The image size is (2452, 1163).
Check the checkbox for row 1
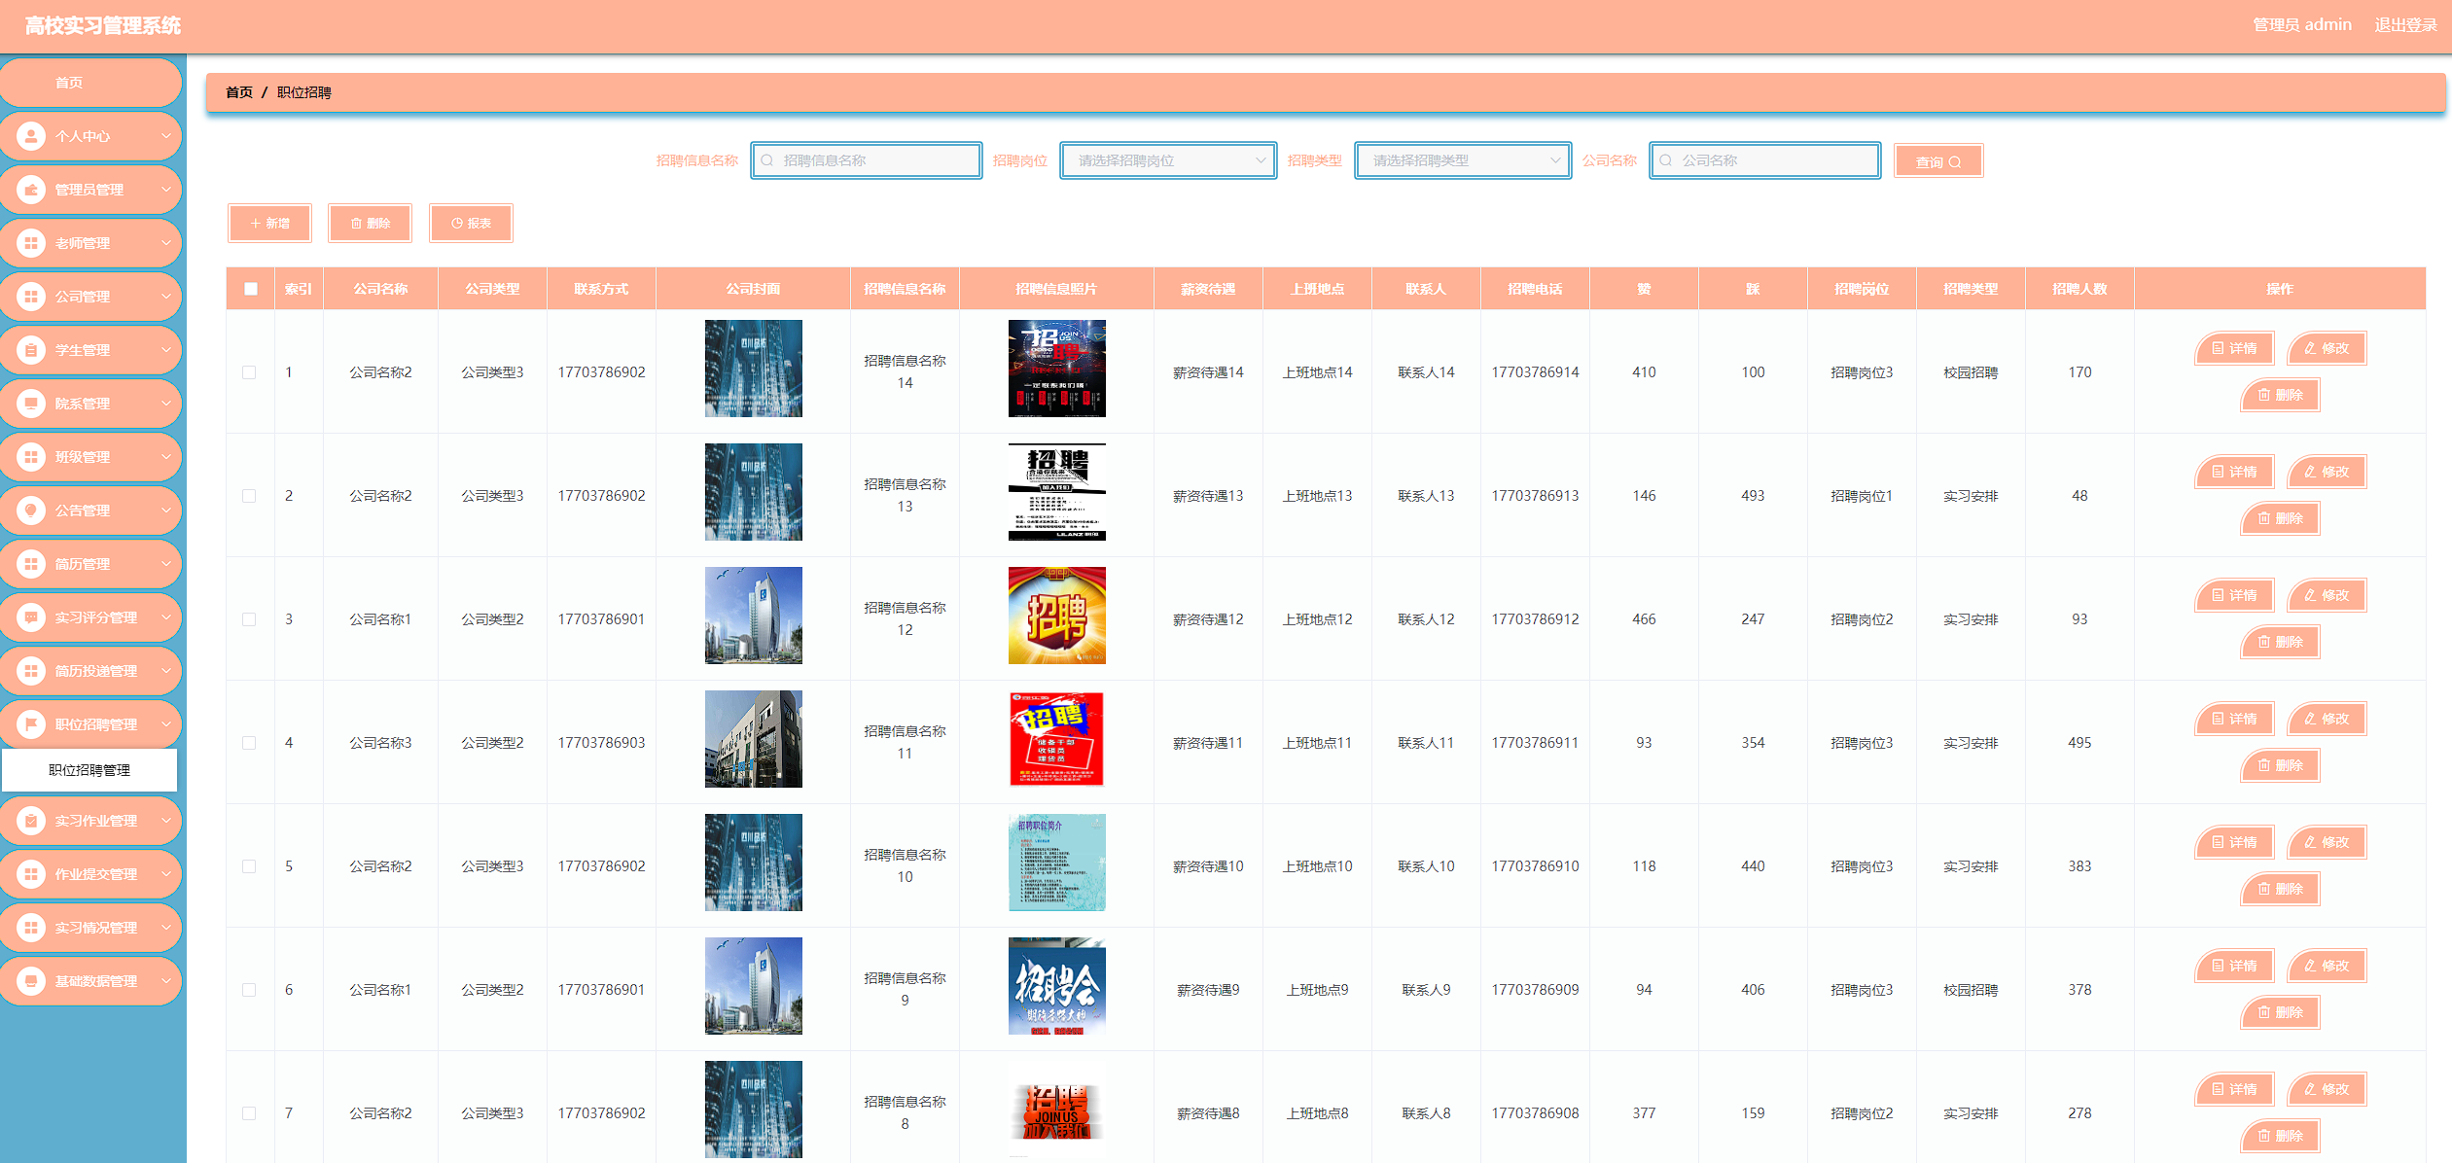[249, 372]
